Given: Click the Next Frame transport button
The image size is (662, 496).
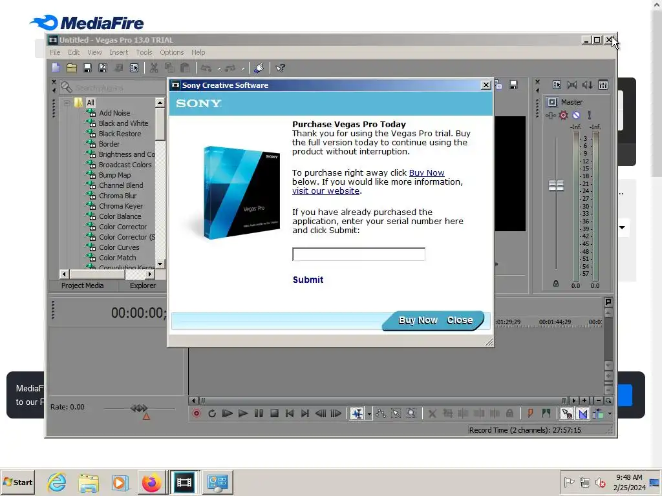Looking at the screenshot, I should tap(336, 414).
